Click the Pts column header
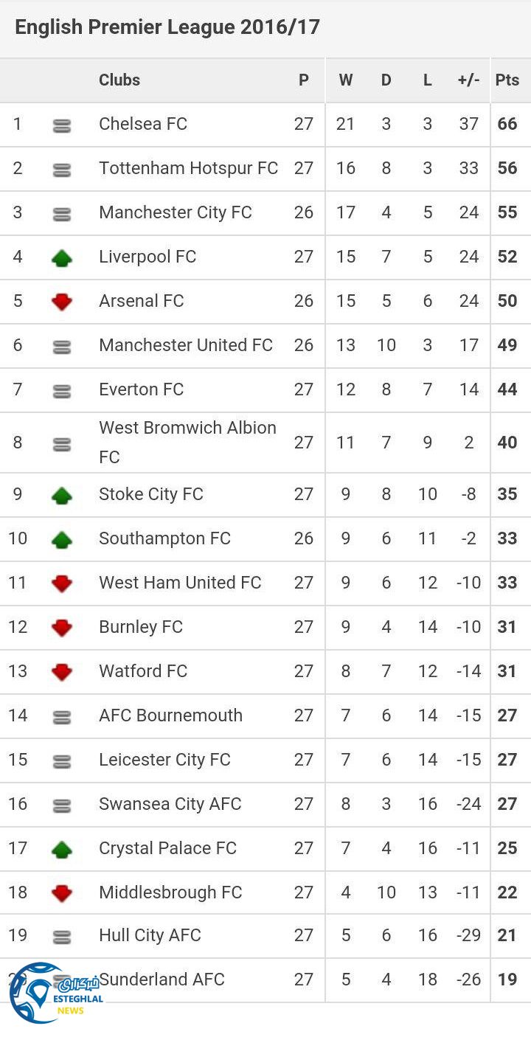This screenshot has width=531, height=1040. (507, 80)
